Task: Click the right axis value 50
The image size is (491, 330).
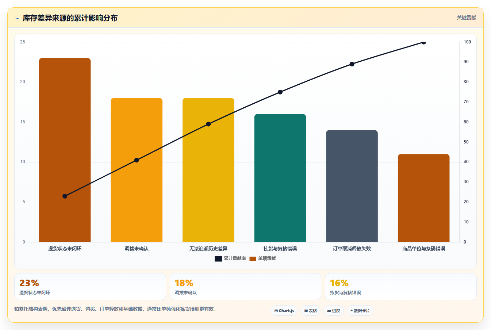Action: click(x=466, y=142)
